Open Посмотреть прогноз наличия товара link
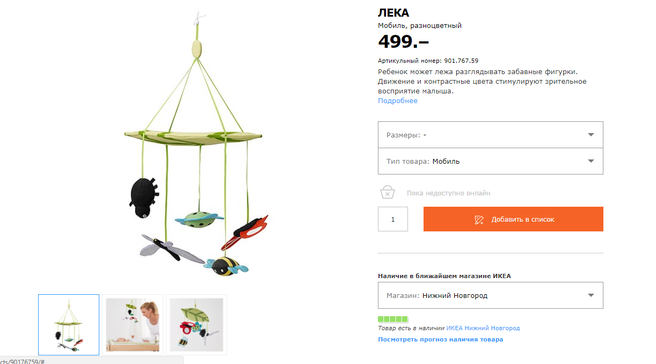 click(x=440, y=339)
